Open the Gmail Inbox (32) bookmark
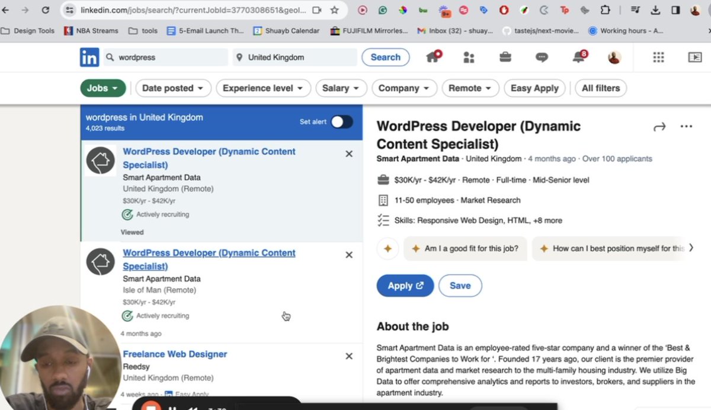 (x=455, y=31)
